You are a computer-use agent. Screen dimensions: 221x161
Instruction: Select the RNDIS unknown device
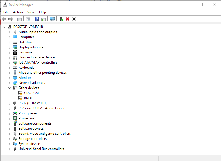(x=29, y=98)
